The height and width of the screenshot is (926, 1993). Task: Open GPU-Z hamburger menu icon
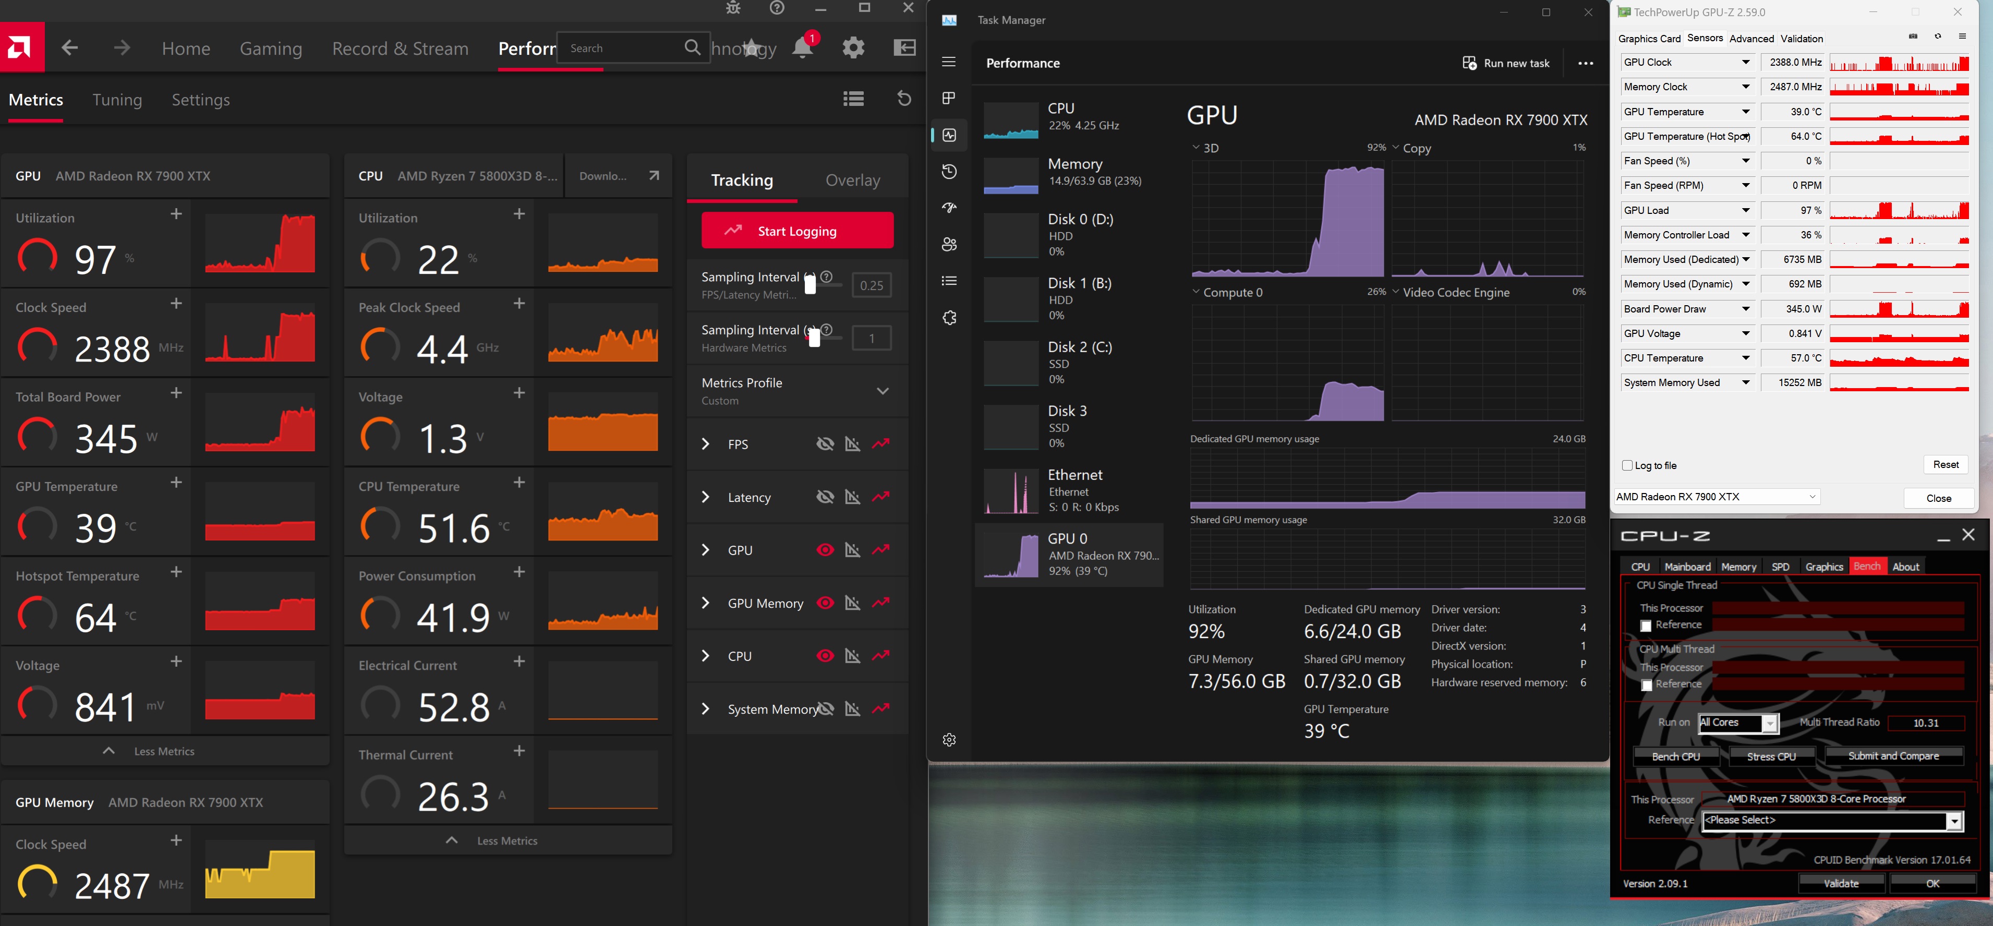pyautogui.click(x=1962, y=37)
